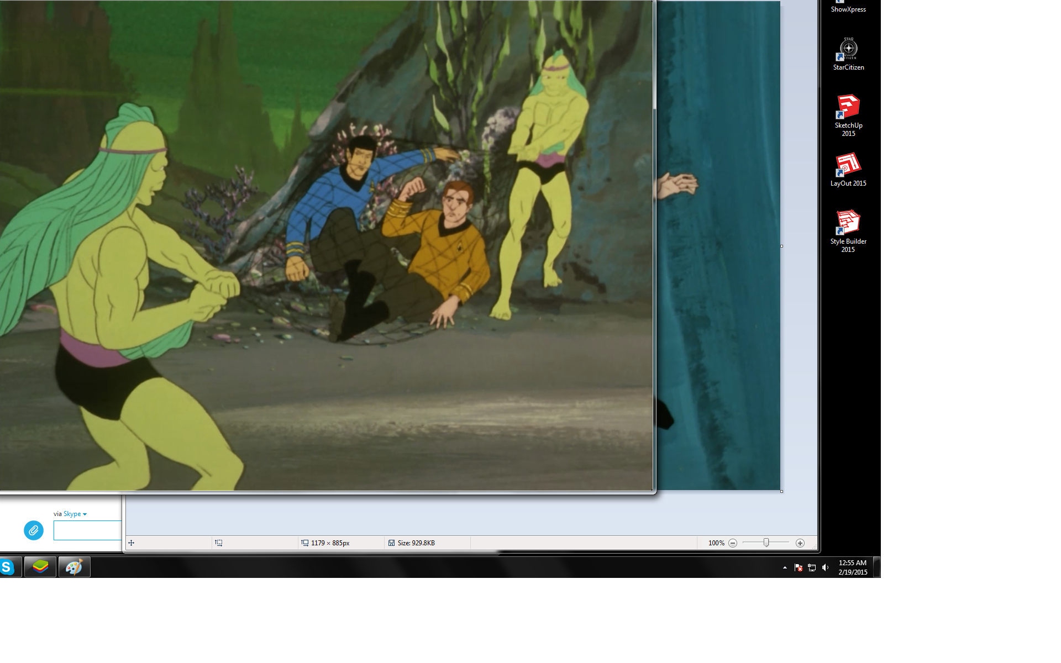Open BlueStacks from the taskbar
This screenshot has width=1061, height=663.
pos(40,567)
